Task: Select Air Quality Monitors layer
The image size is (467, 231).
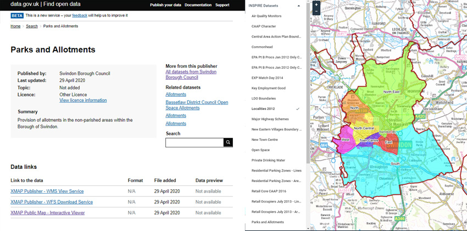Action: point(266,16)
